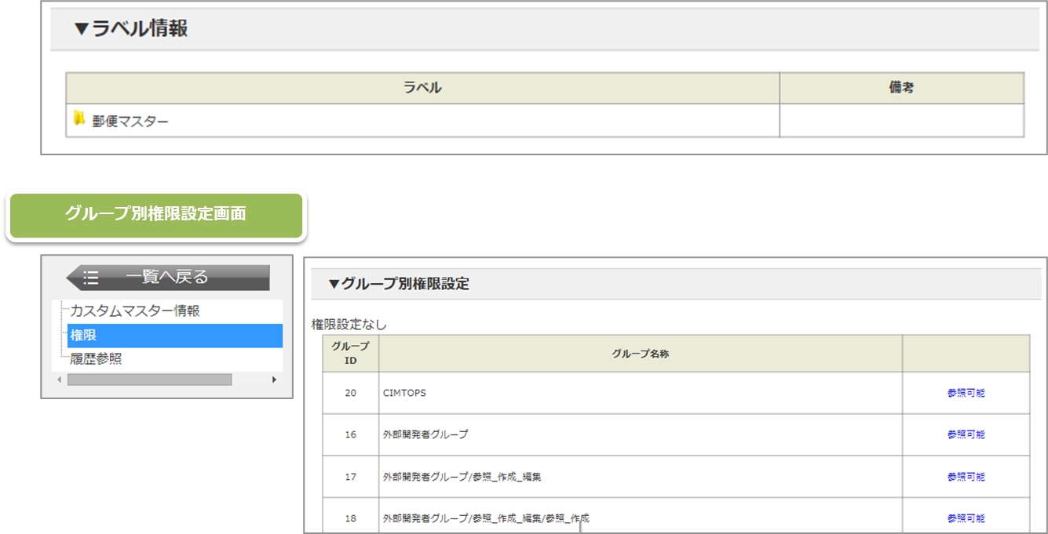Click the side tree horizontal scrollbar thumb

[x=149, y=380]
